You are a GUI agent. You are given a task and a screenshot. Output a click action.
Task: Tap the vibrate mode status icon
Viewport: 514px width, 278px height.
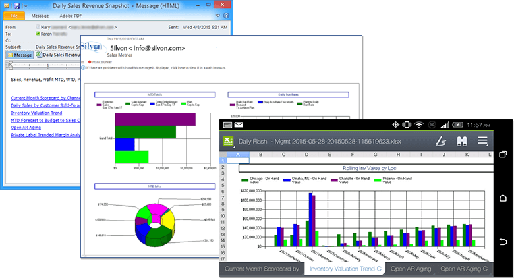pyautogui.click(x=407, y=125)
